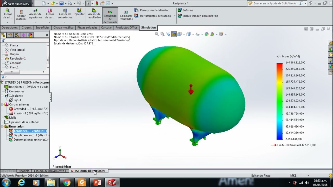This screenshot has width=333, height=187.
Task: Switch to Operaciones tab
Action: pyautogui.click(x=10, y=28)
